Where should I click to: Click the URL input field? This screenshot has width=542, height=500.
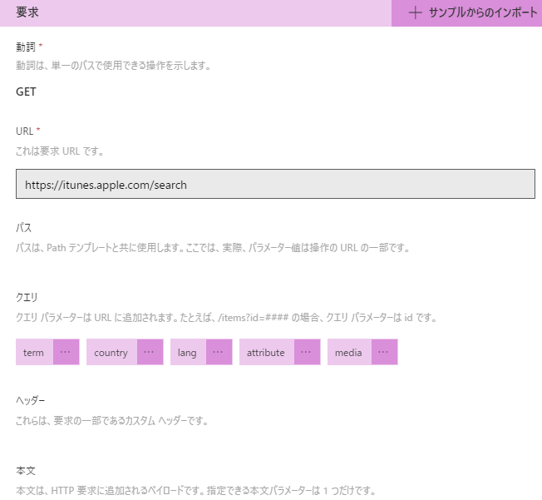[x=275, y=184]
